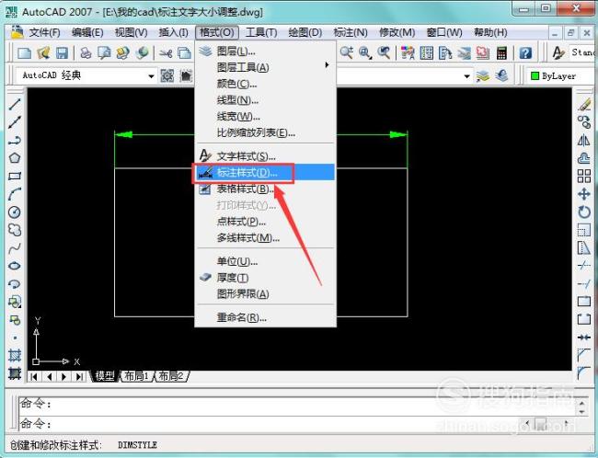
Task: Open the DesignCenter icon
Action: click(426, 53)
